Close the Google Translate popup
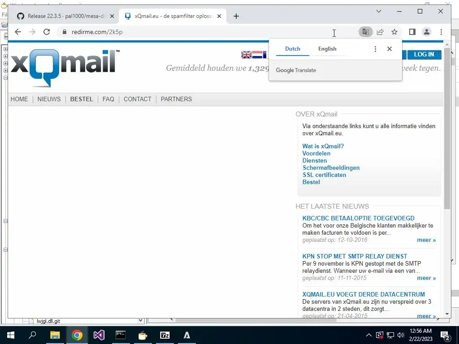Screen dimensions: 459x344 390,49
